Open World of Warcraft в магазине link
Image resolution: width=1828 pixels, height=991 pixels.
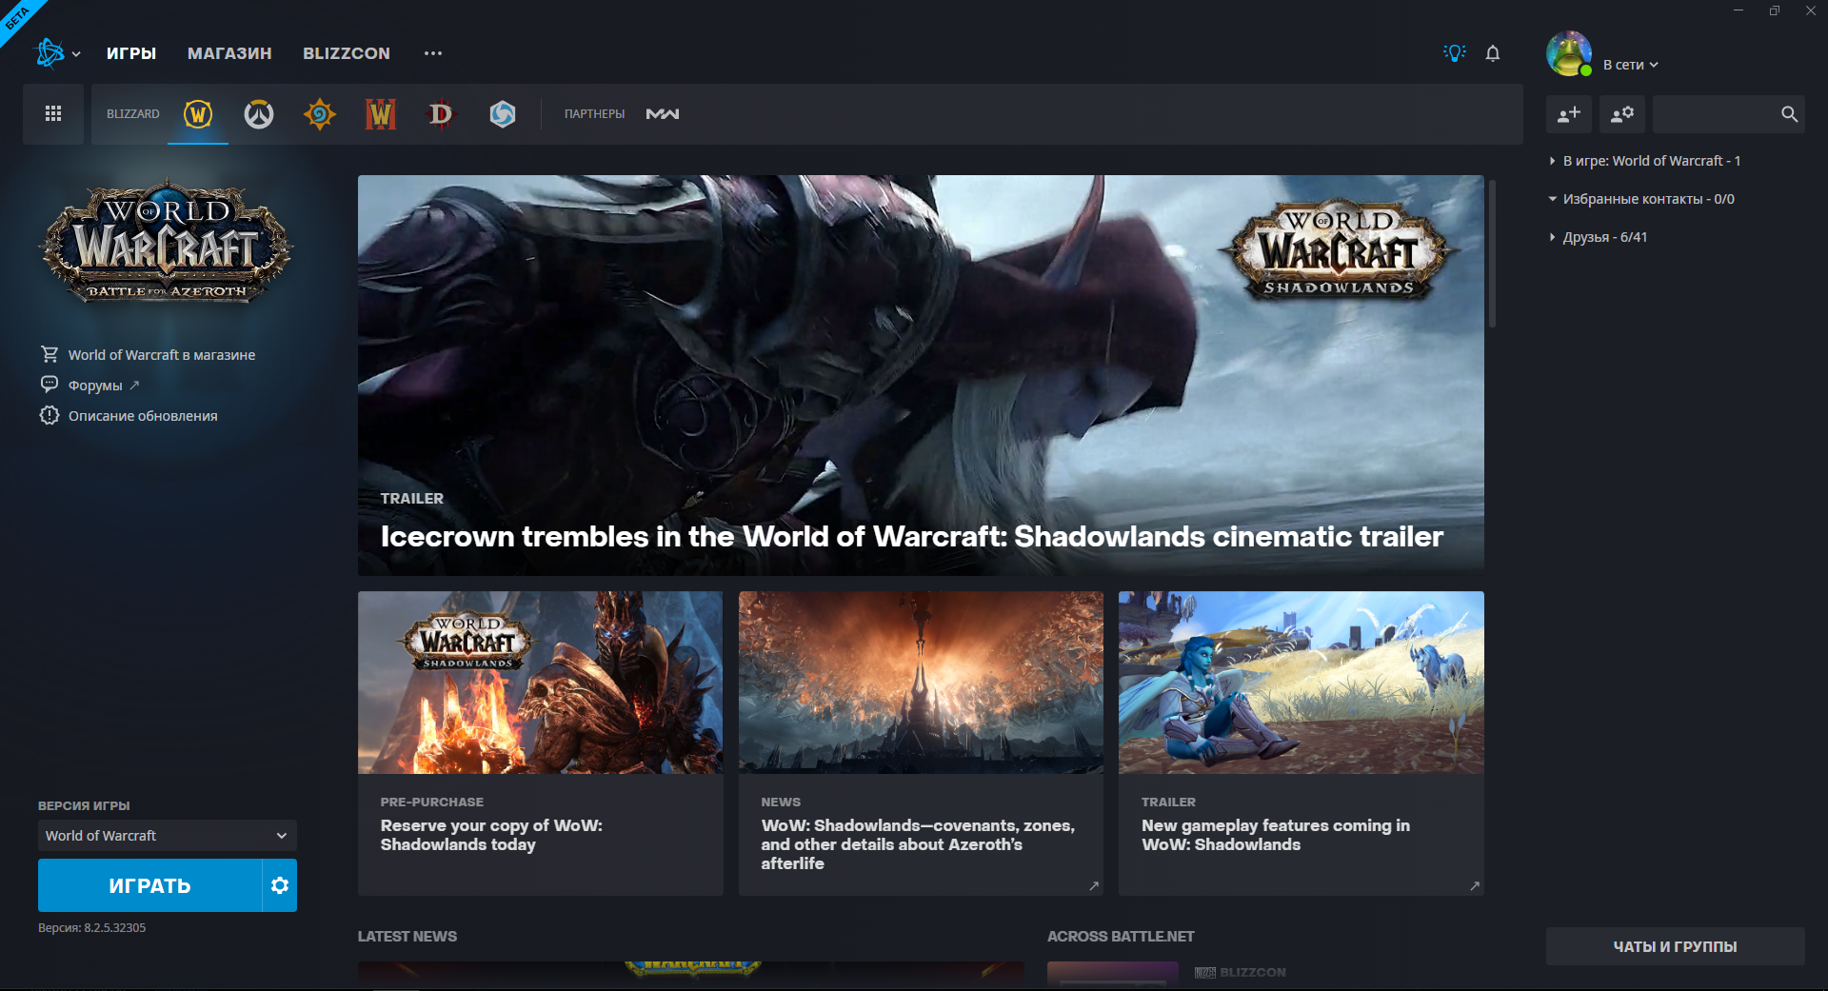pos(162,355)
